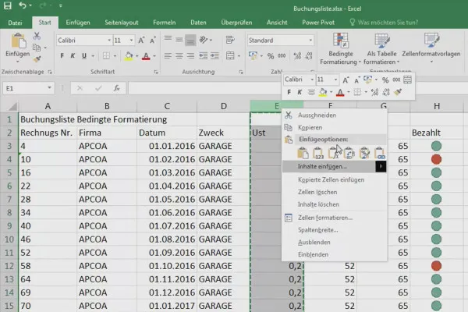
Task: Click mini toolbar format painter brush
Action: [x=398, y=92]
